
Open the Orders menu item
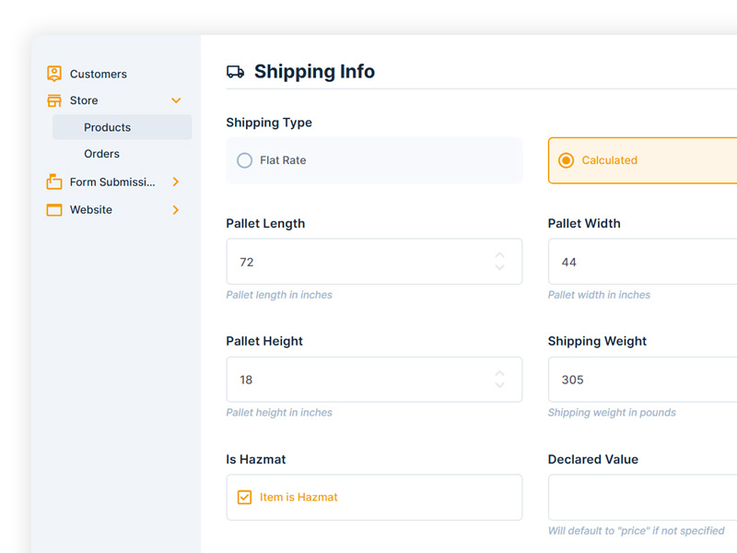(102, 154)
